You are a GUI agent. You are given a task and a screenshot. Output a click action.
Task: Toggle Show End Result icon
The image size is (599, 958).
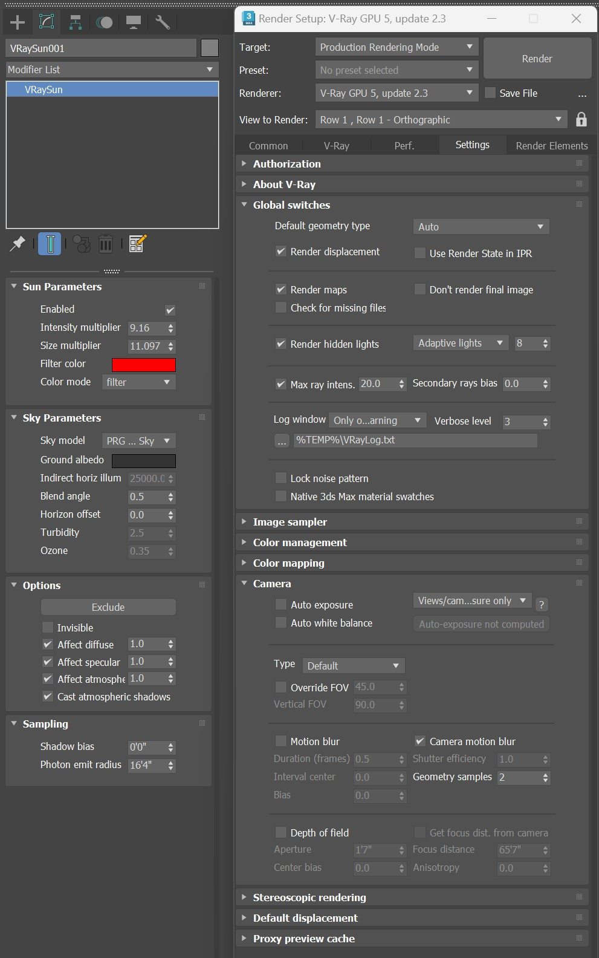[50, 244]
